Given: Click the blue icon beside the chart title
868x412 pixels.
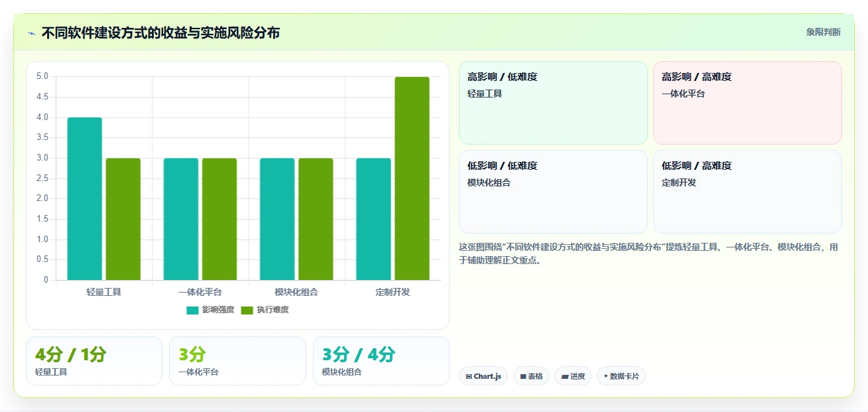Looking at the screenshot, I should pyautogui.click(x=31, y=33).
